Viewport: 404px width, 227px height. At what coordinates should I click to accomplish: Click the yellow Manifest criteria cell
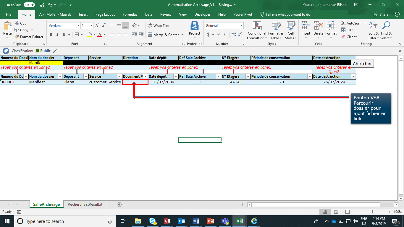pyautogui.click(x=37, y=63)
